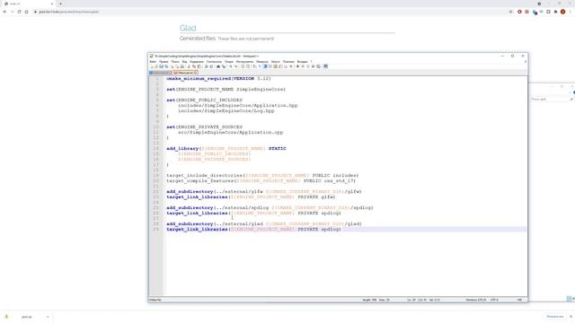Screen dimensions: 575x323
Task: Click the Glad heading link on page
Action: 188,28
